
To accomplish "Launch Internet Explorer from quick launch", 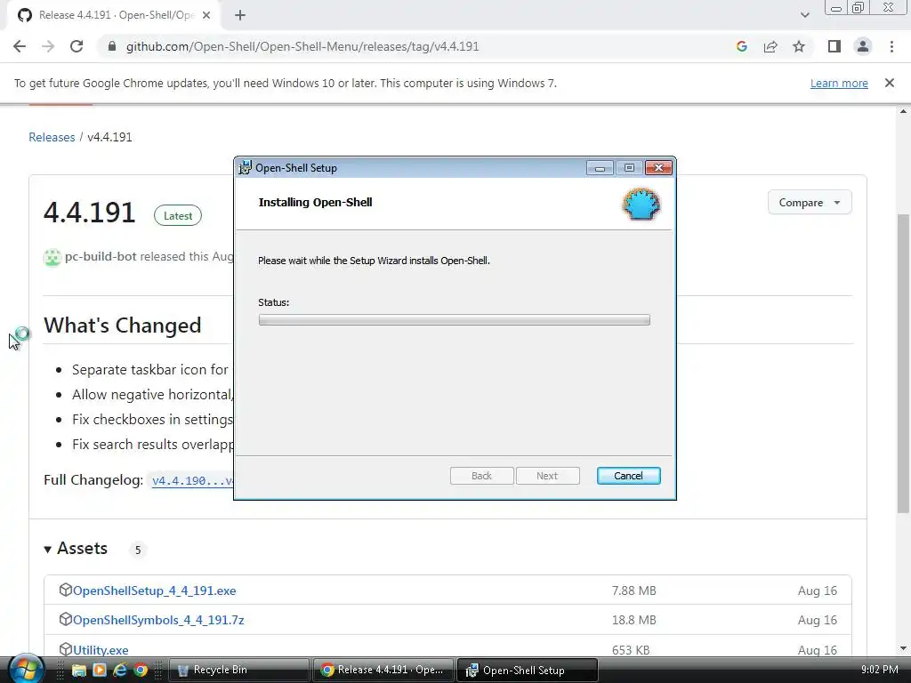I will (x=120, y=671).
